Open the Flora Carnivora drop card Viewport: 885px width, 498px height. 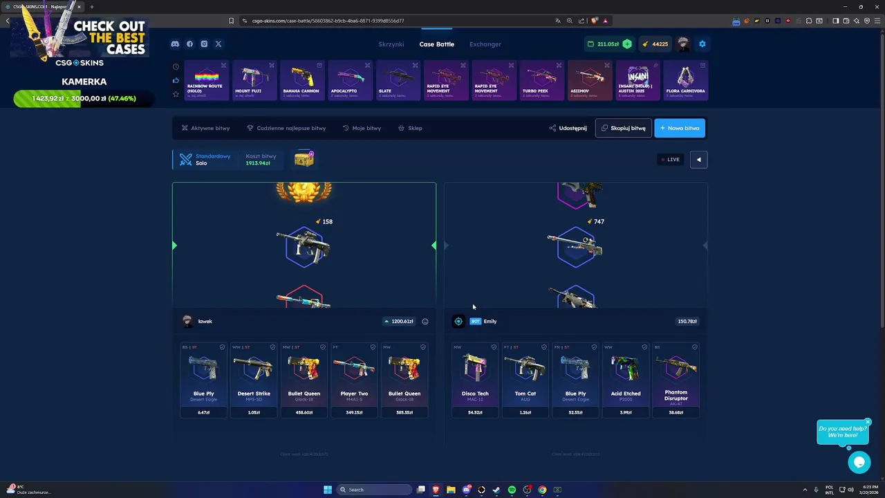click(685, 81)
